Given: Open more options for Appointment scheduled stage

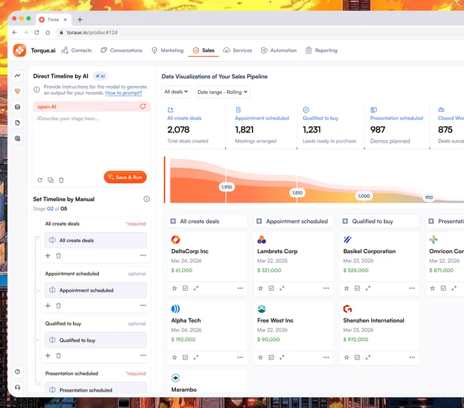Looking at the screenshot, I should click(x=143, y=306).
